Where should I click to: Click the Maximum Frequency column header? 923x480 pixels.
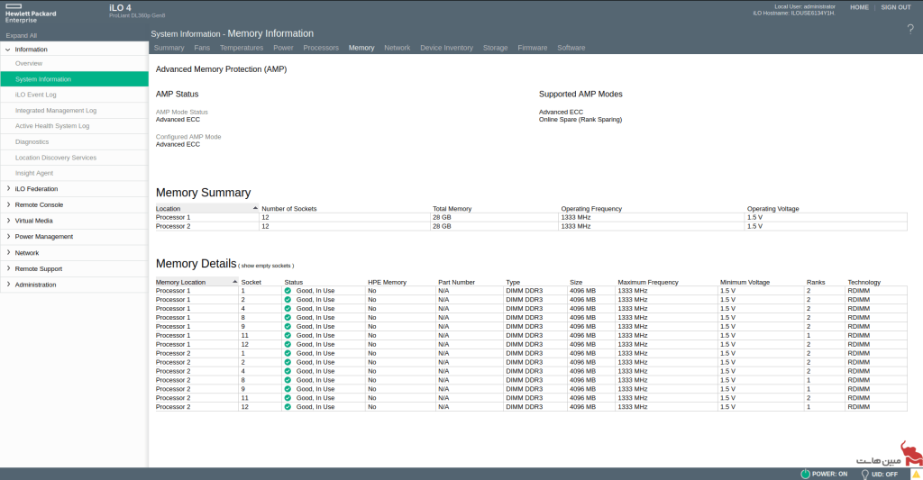tap(647, 282)
